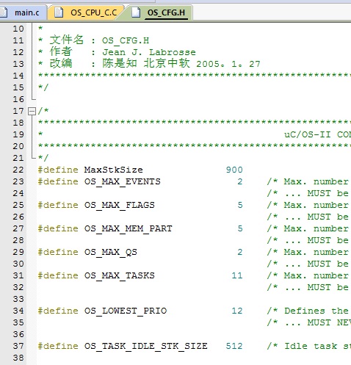Click the OS_MAX_MEM_PART macro name
The image size is (351, 365).
coord(129,228)
